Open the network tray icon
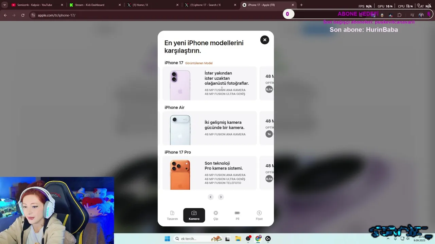This screenshot has width=435, height=244. click(x=402, y=239)
